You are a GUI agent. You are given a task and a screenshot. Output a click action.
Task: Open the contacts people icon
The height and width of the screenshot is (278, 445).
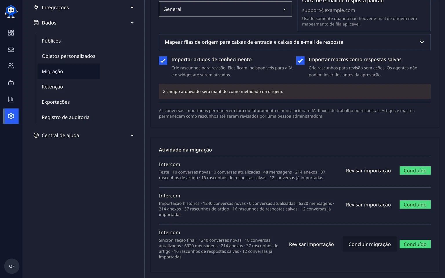coord(11,66)
